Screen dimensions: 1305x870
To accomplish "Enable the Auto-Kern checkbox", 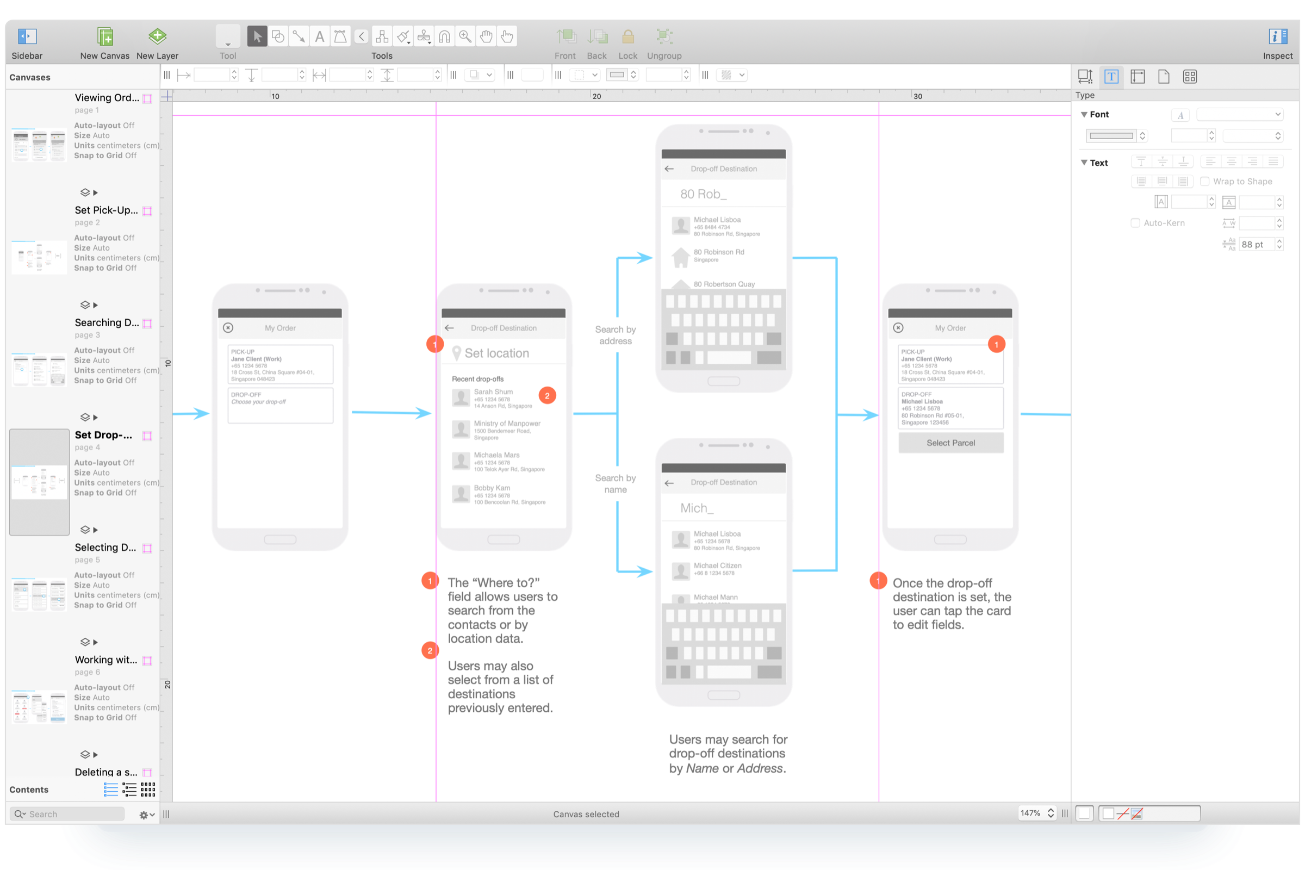I will (1135, 223).
